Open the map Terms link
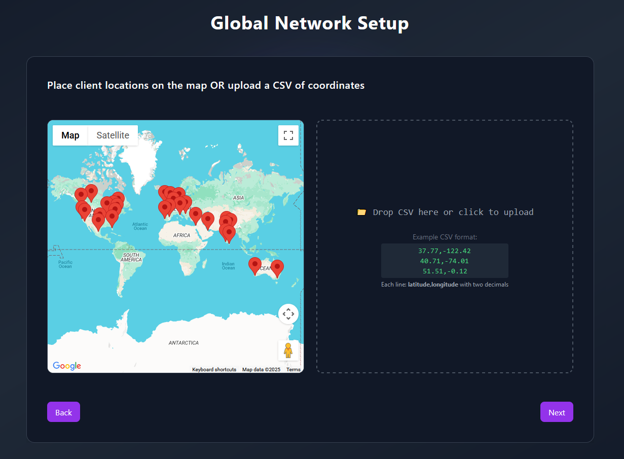624x459 pixels. [x=293, y=370]
